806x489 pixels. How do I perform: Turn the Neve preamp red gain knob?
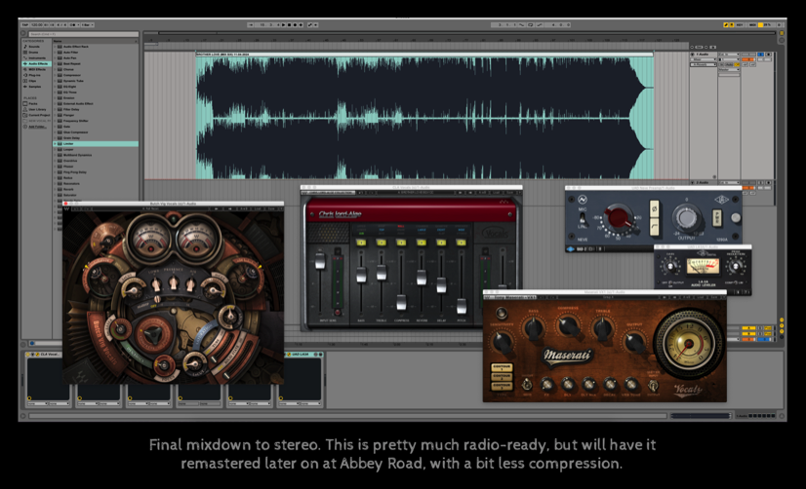click(x=619, y=216)
